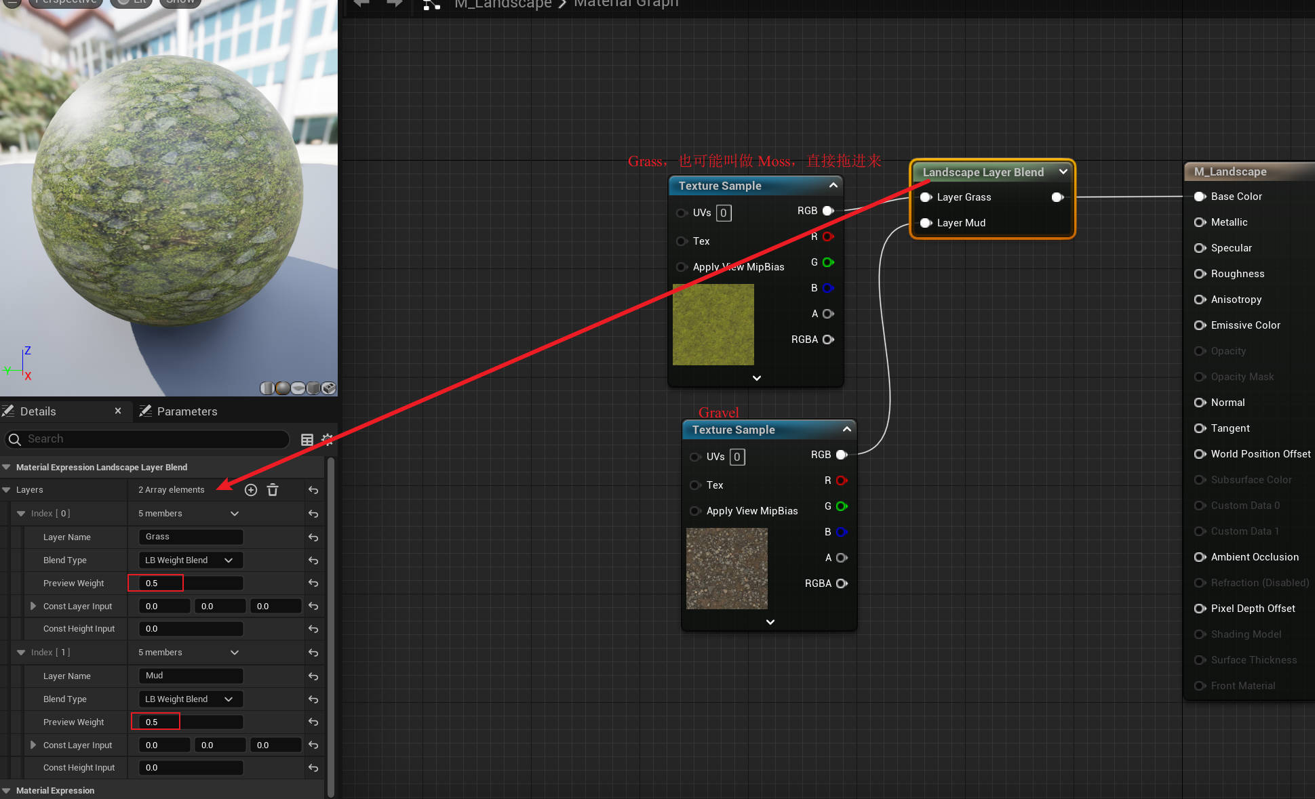Toggle Landscape Layer Blend node chevron

coord(1063,171)
